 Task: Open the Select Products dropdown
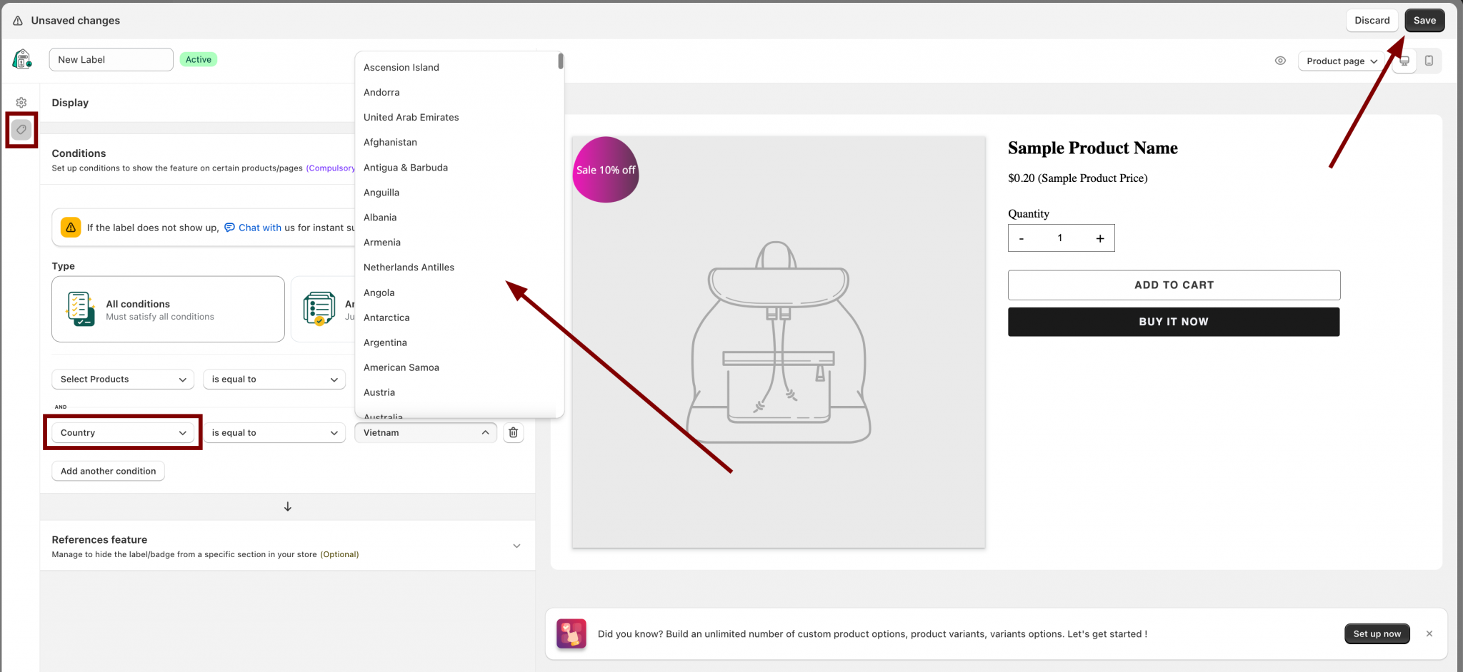[123, 380]
